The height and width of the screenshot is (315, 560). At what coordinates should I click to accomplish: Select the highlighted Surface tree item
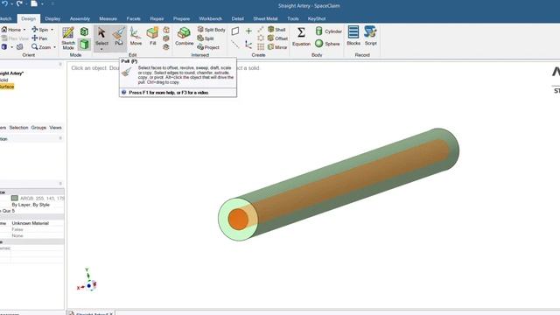coord(7,87)
